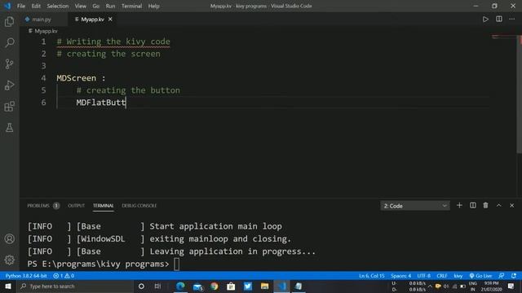Viewport: 522px width, 293px height.
Task: Open the Manage gear settings
Action: [x=9, y=260]
